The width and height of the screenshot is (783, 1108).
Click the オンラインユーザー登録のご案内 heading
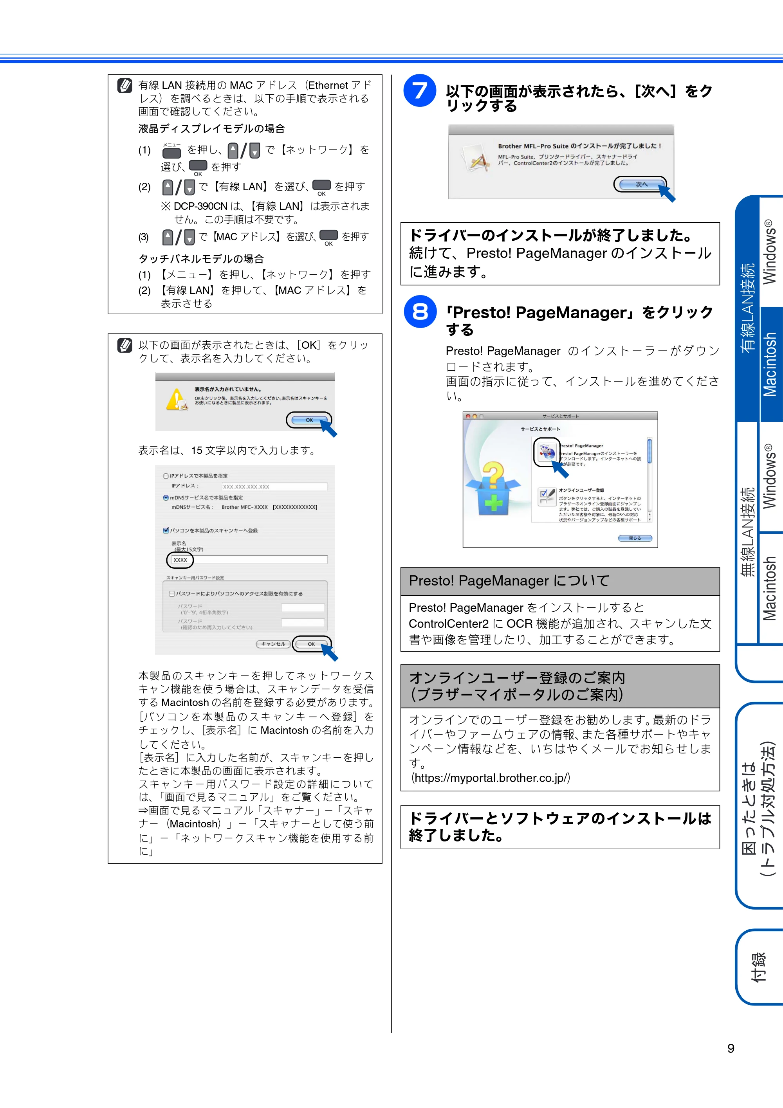(517, 677)
